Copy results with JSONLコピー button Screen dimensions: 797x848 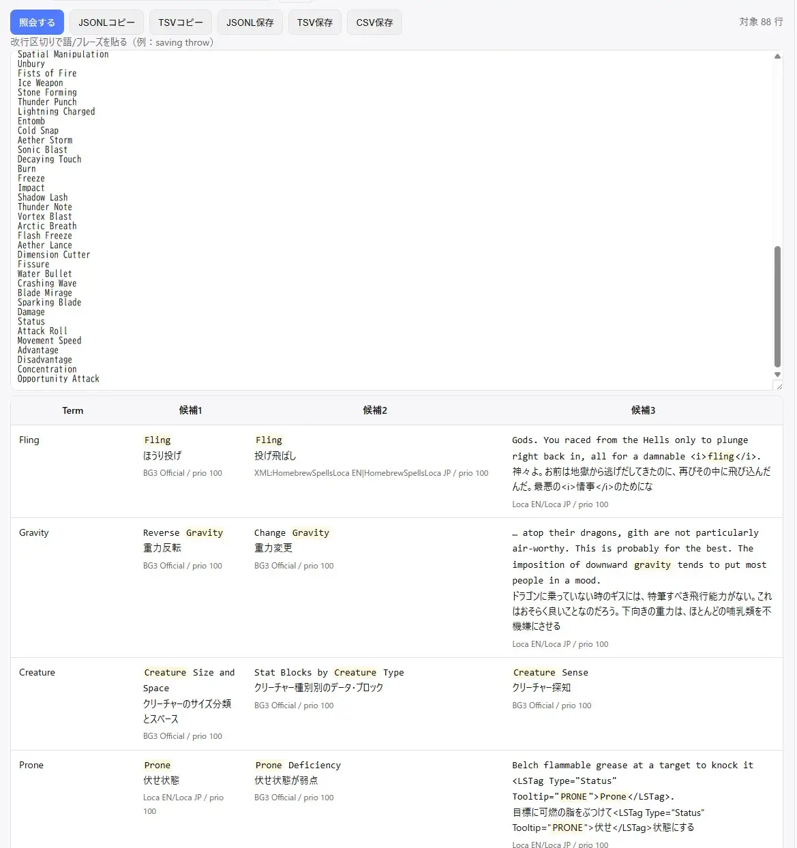pyautogui.click(x=106, y=22)
